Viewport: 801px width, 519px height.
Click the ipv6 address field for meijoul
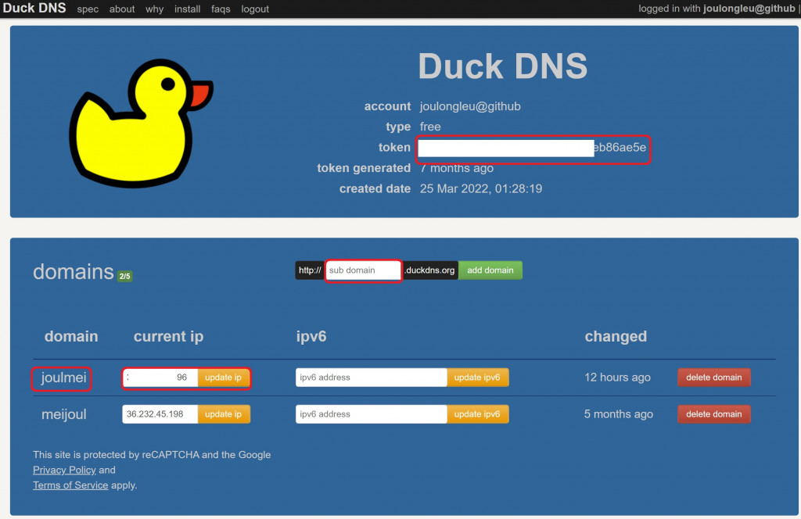371,414
